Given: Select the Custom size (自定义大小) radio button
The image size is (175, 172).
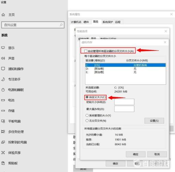Looking at the screenshot, I should point(87,97).
